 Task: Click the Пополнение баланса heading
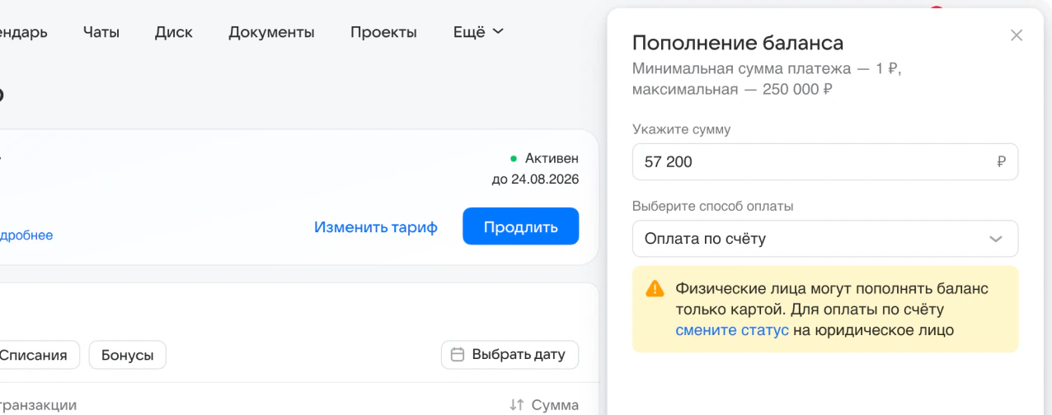738,43
